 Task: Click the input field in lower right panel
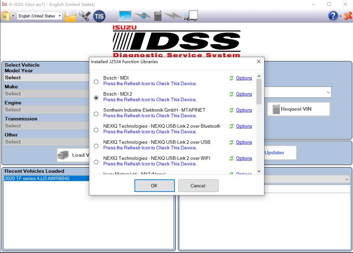pos(307,189)
